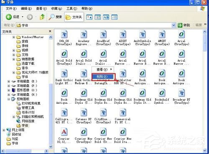Viewport: 209px width, 154px height.
Task: Select 打印机和传真 in the tree
Action: (x=28, y=103)
